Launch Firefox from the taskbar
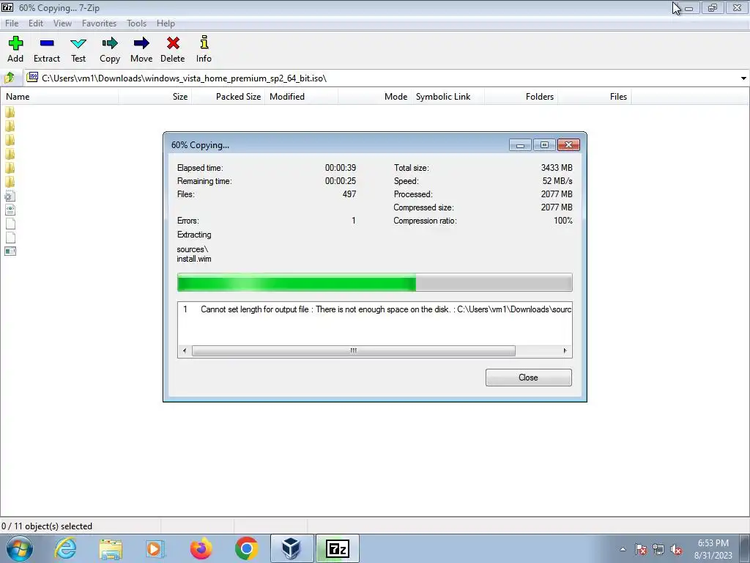Screen dimensions: 750x563 201,548
